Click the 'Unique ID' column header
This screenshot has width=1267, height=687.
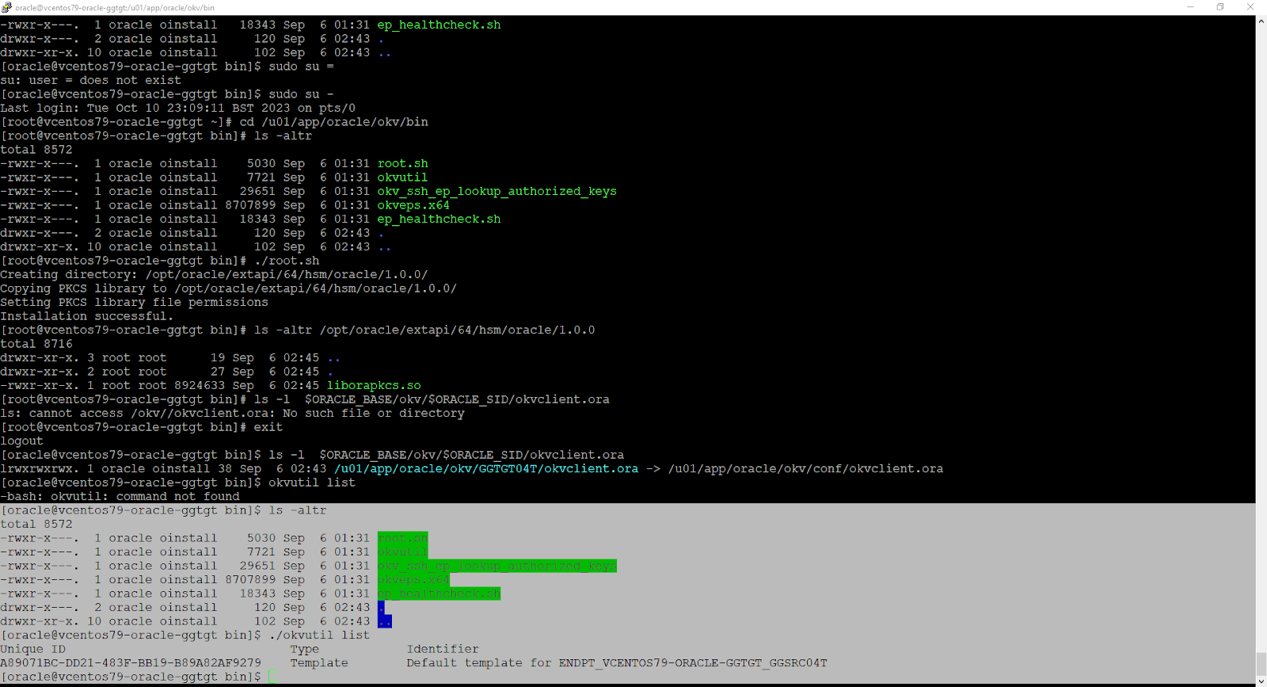pyautogui.click(x=33, y=649)
